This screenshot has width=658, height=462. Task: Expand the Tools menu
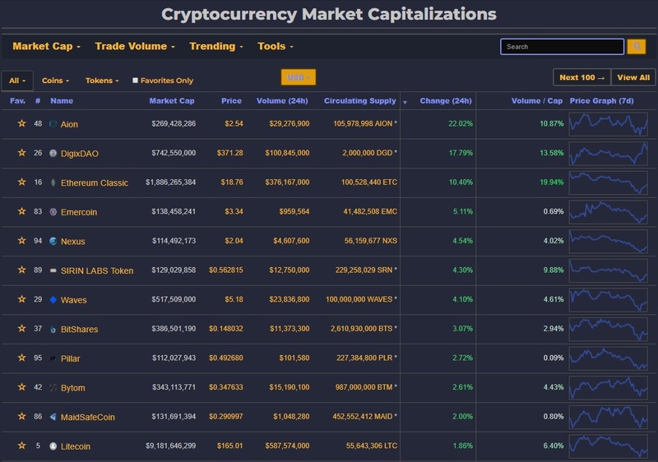tap(276, 46)
